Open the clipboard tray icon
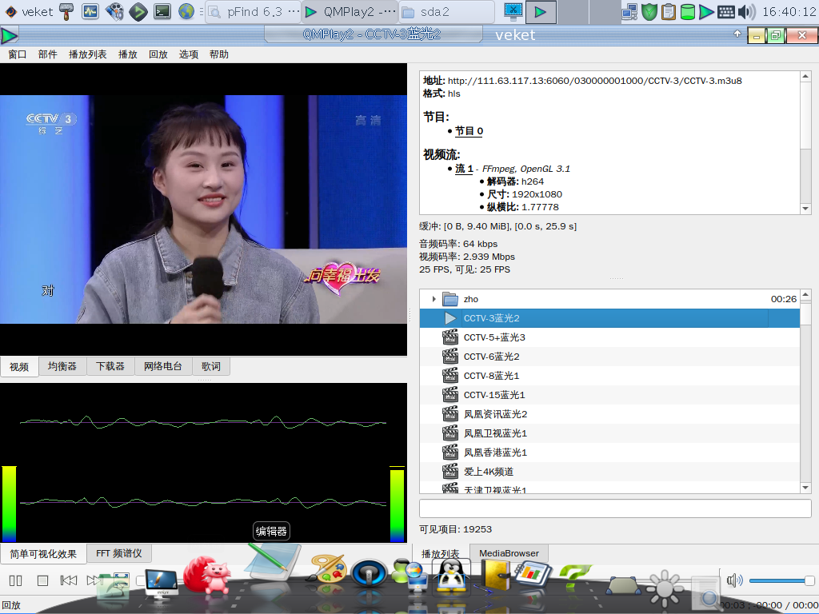The height and width of the screenshot is (614, 819). click(669, 11)
